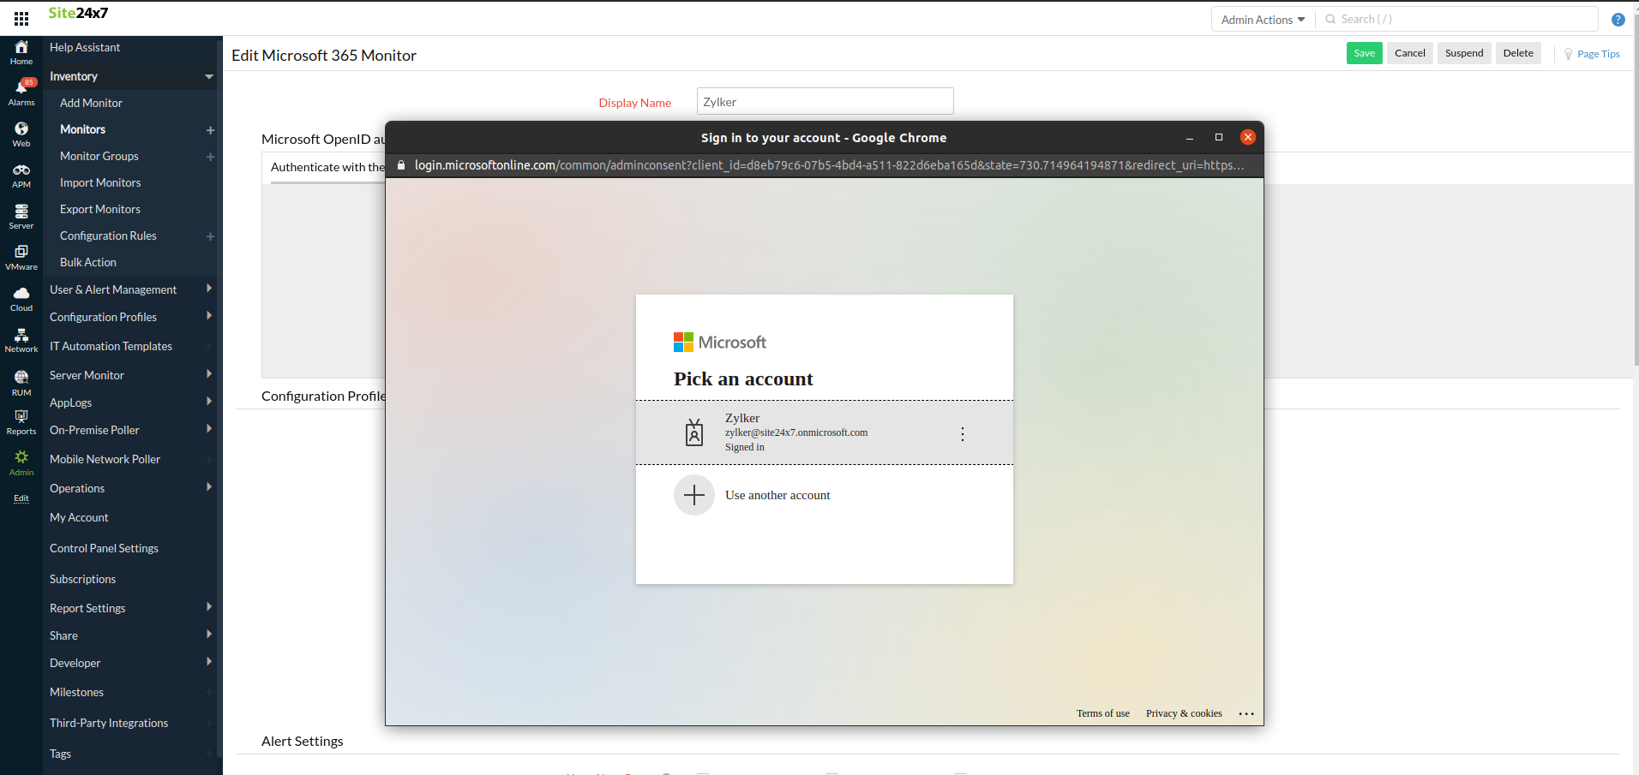Image resolution: width=1639 pixels, height=775 pixels.
Task: Click the green Save button
Action: tap(1364, 53)
